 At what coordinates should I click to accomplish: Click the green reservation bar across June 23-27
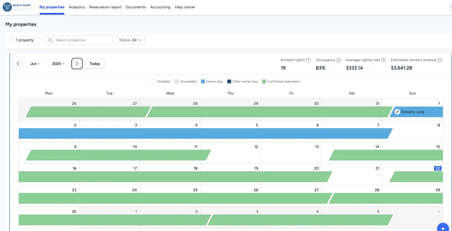[176, 198]
